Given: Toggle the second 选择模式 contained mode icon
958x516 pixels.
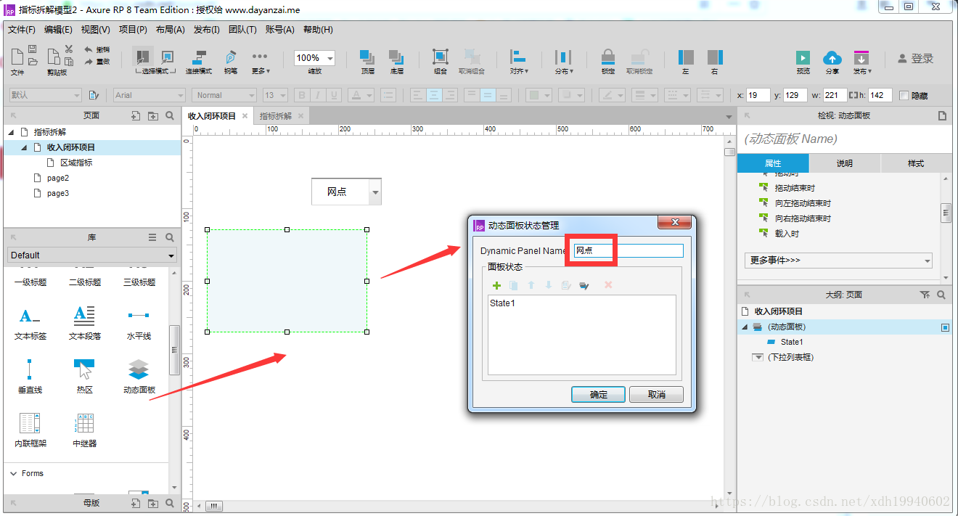Looking at the screenshot, I should click(168, 57).
